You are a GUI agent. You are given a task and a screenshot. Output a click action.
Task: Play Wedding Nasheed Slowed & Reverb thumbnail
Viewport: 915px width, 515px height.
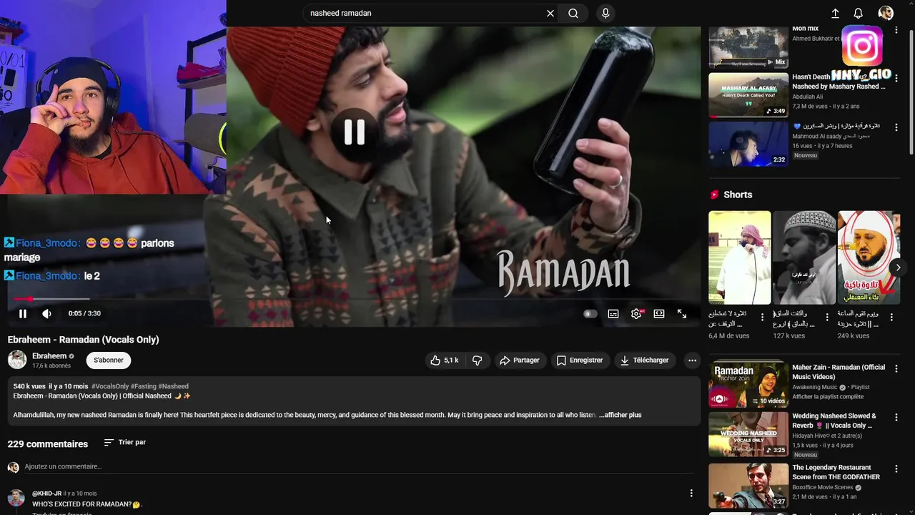[748, 434]
